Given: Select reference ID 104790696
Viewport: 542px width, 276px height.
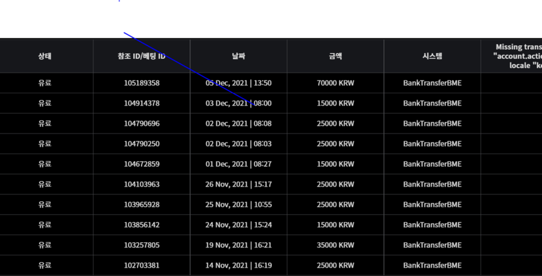Looking at the screenshot, I should pos(142,124).
